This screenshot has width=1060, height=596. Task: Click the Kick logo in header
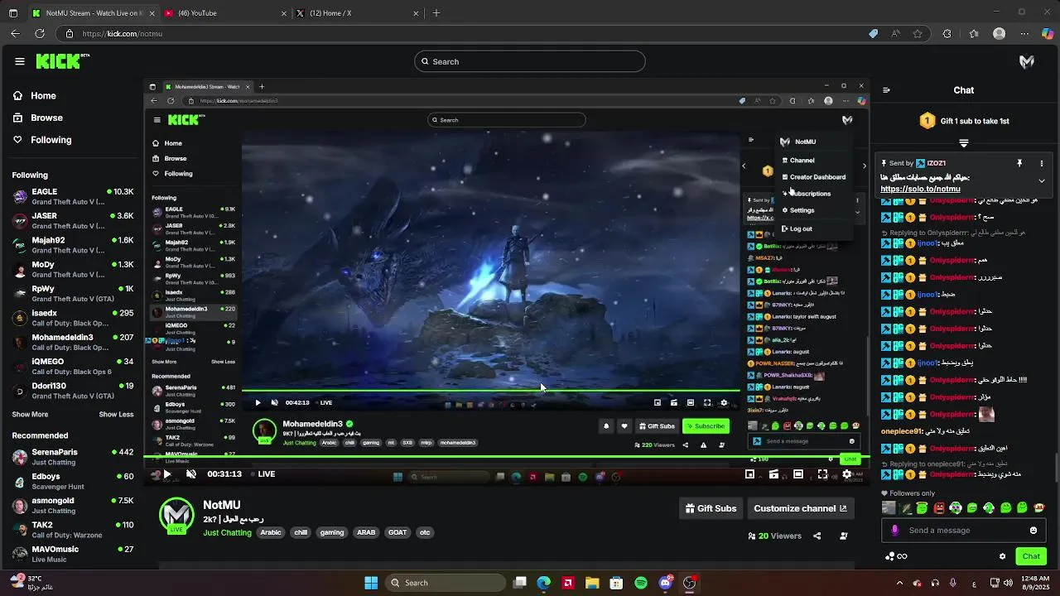pos(62,61)
